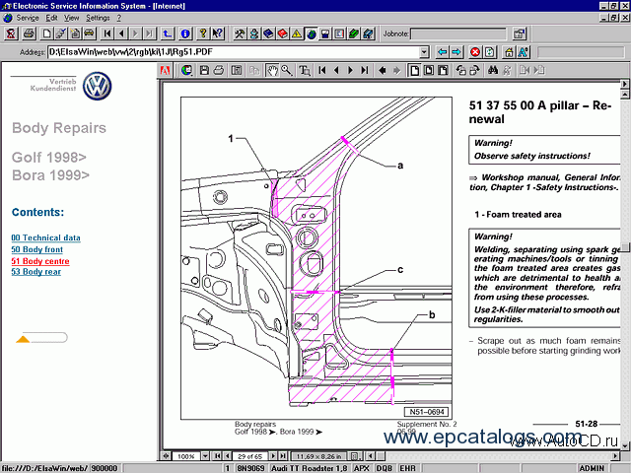Expand the Address path dropdown
Viewport: 631px width, 473px height.
[x=424, y=51]
